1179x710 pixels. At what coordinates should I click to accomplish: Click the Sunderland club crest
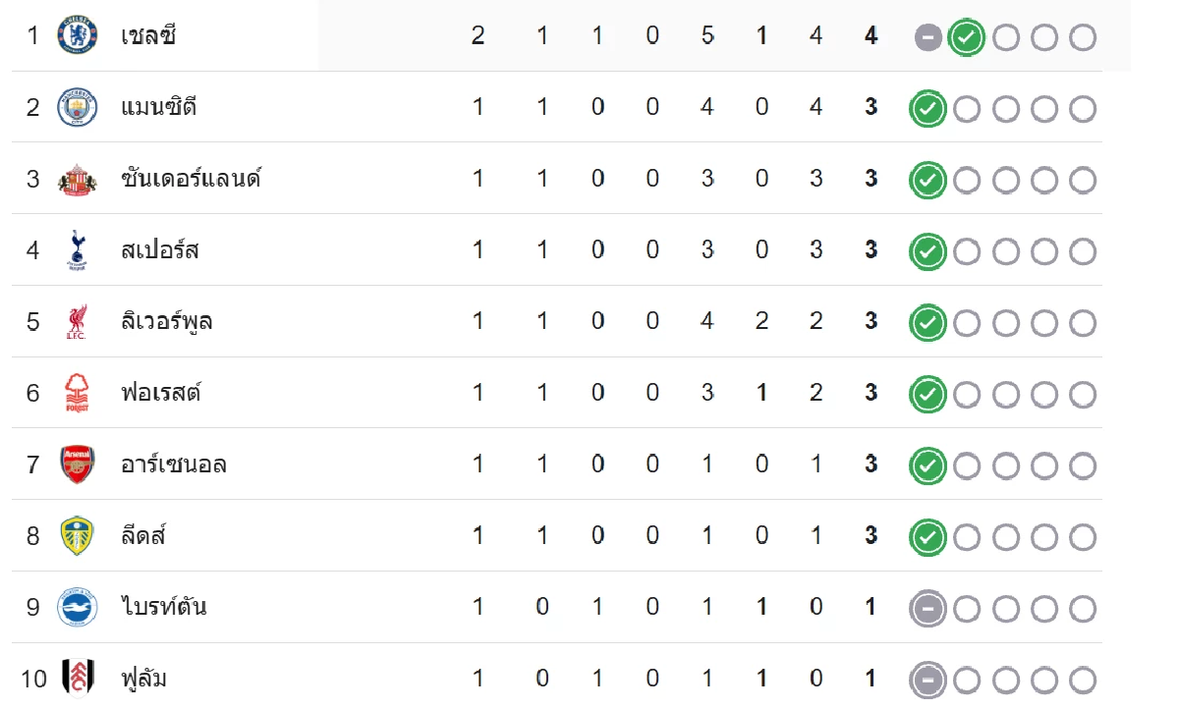point(78,179)
